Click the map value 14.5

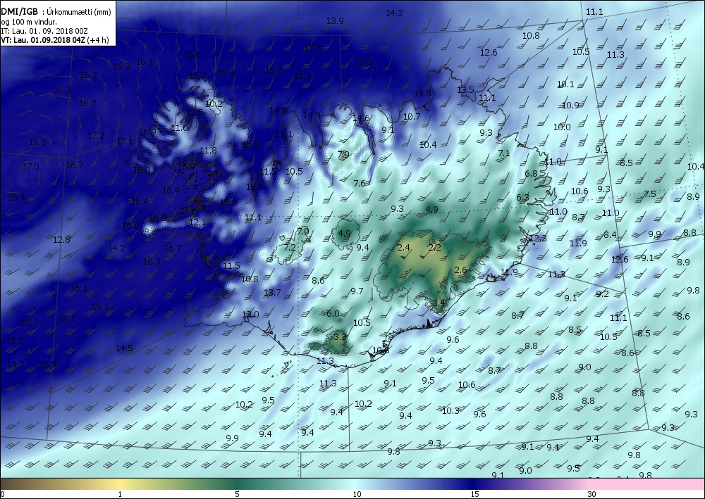coord(124,348)
